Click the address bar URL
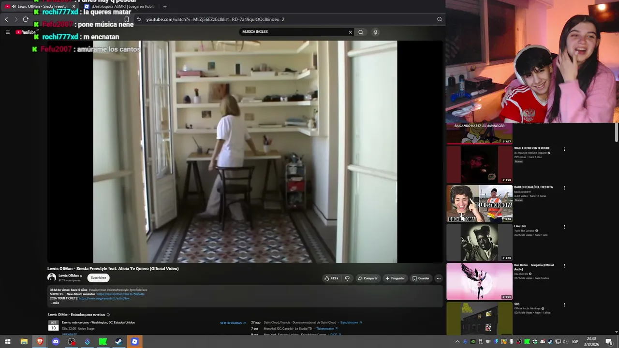Viewport: 619px width, 348px height. (x=215, y=19)
